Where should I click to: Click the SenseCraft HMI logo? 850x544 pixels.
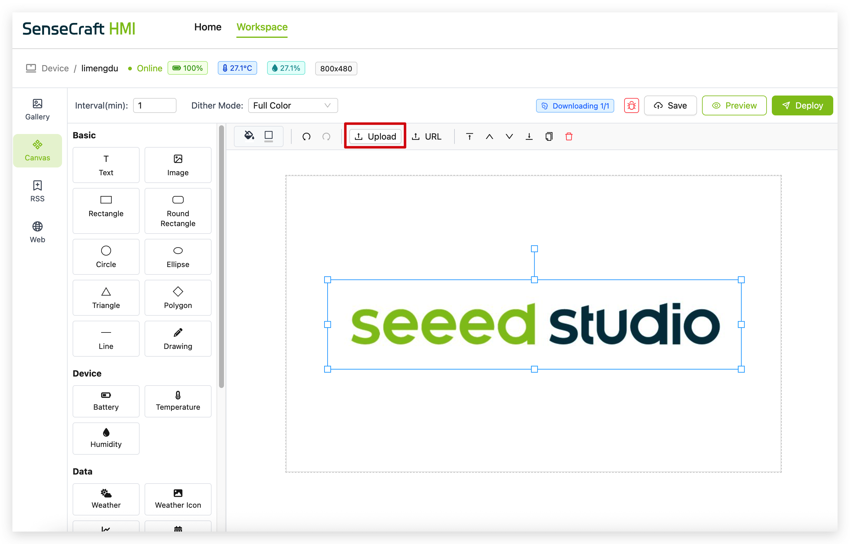click(x=79, y=28)
